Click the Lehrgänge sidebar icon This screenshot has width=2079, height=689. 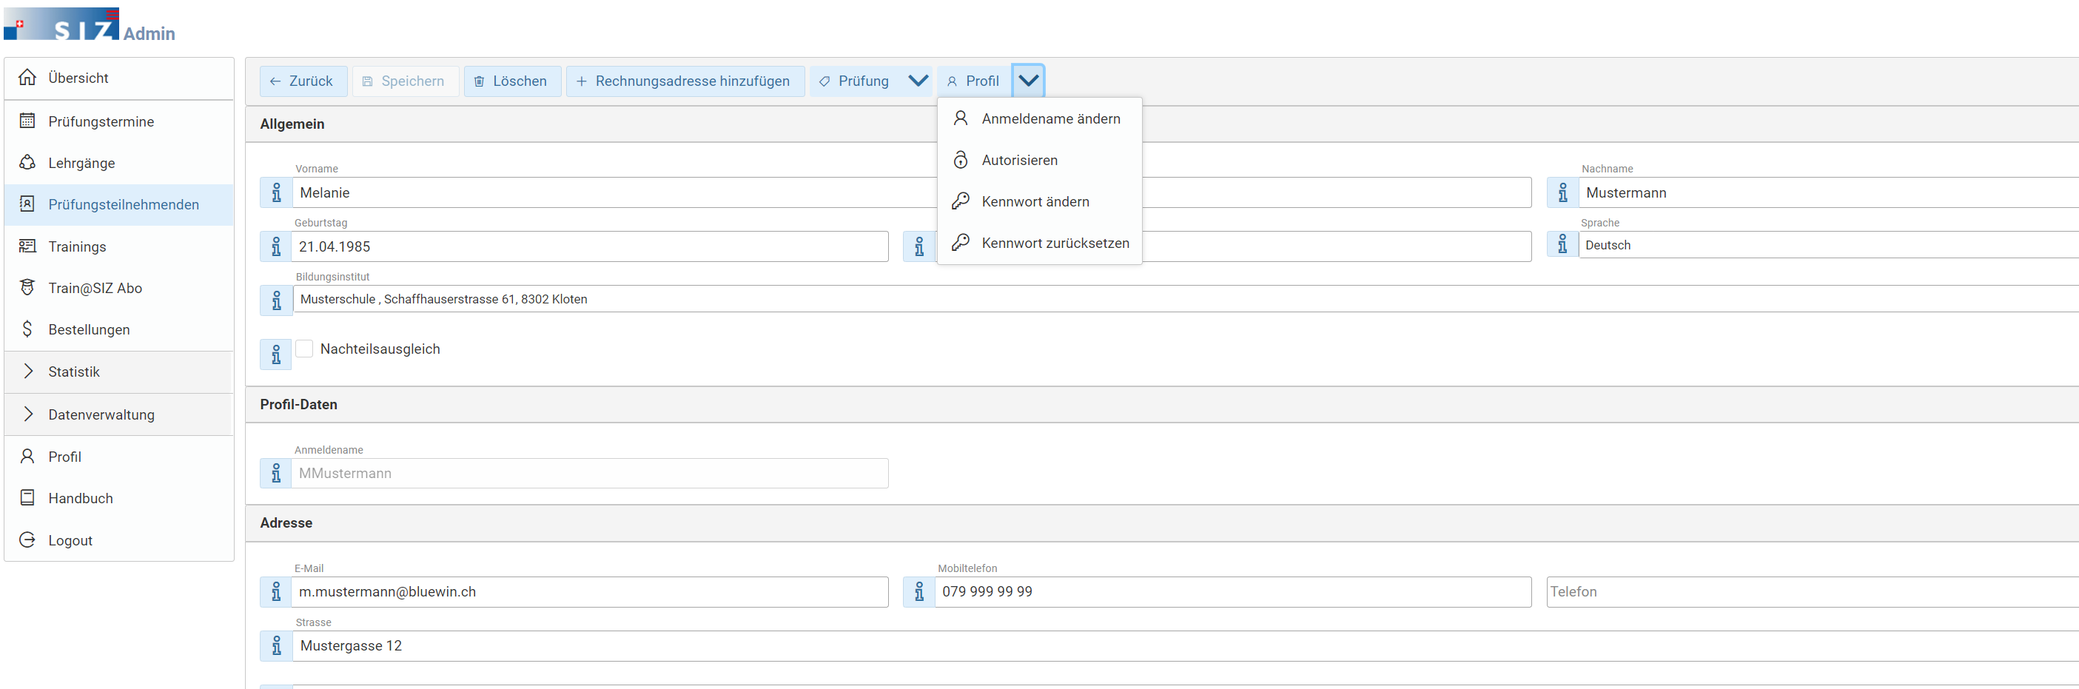point(27,162)
